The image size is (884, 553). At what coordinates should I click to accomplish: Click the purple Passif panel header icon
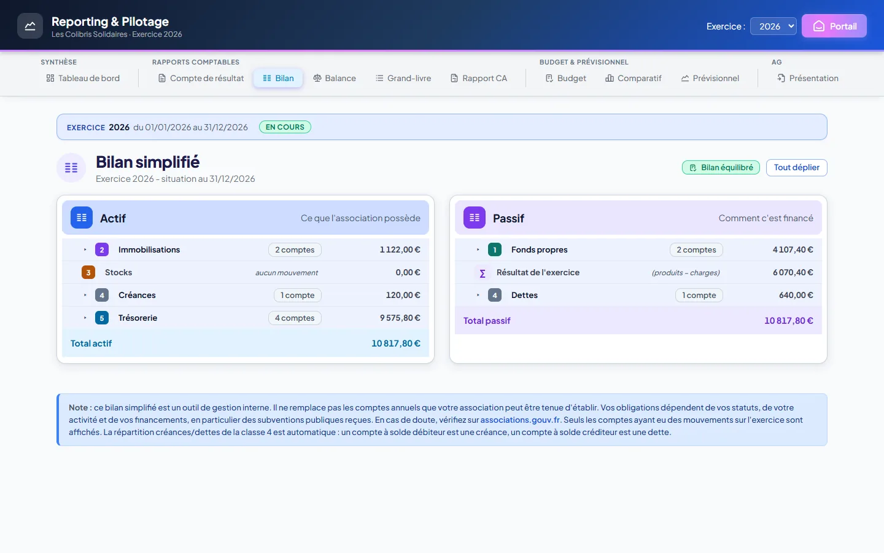[x=475, y=218]
